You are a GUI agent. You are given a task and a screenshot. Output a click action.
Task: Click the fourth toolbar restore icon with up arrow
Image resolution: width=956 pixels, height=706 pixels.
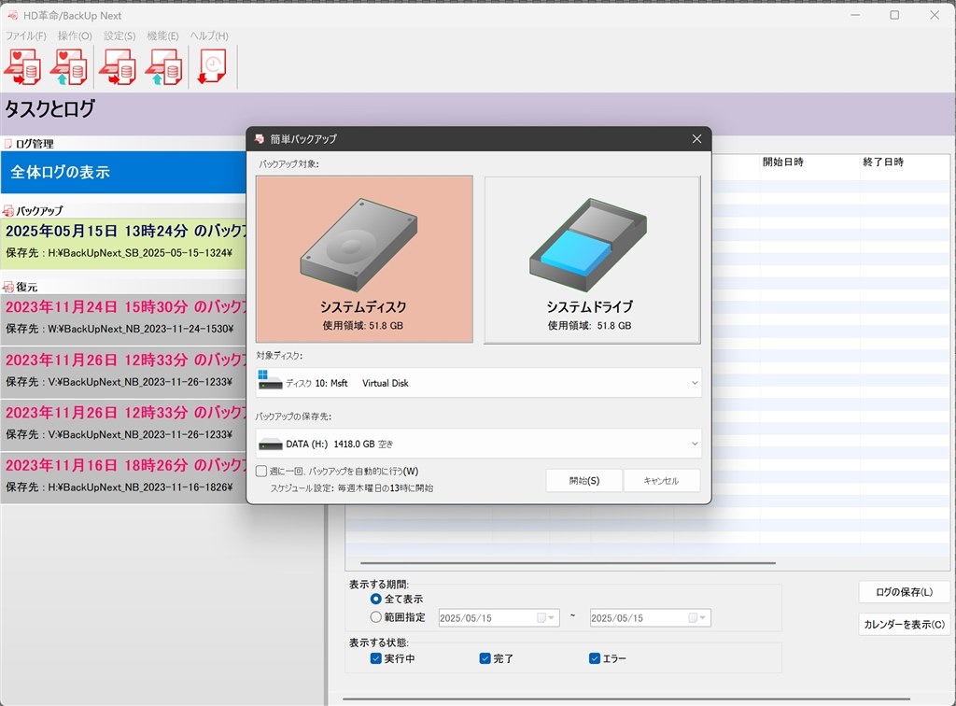pyautogui.click(x=164, y=67)
